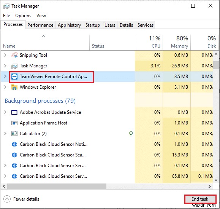The width and height of the screenshot is (220, 209).
Task: Click the Adobe Acrobat Update Service icon
Action: click(14, 112)
